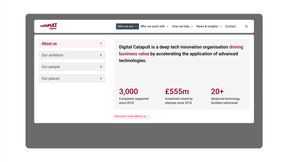
Task: Select the Who we are menu label
Action: (x=125, y=26)
